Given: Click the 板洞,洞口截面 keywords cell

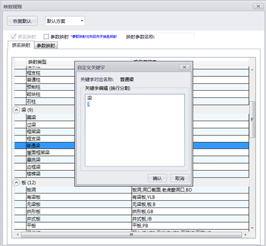Looking at the screenshot, I should [x=190, y=190].
